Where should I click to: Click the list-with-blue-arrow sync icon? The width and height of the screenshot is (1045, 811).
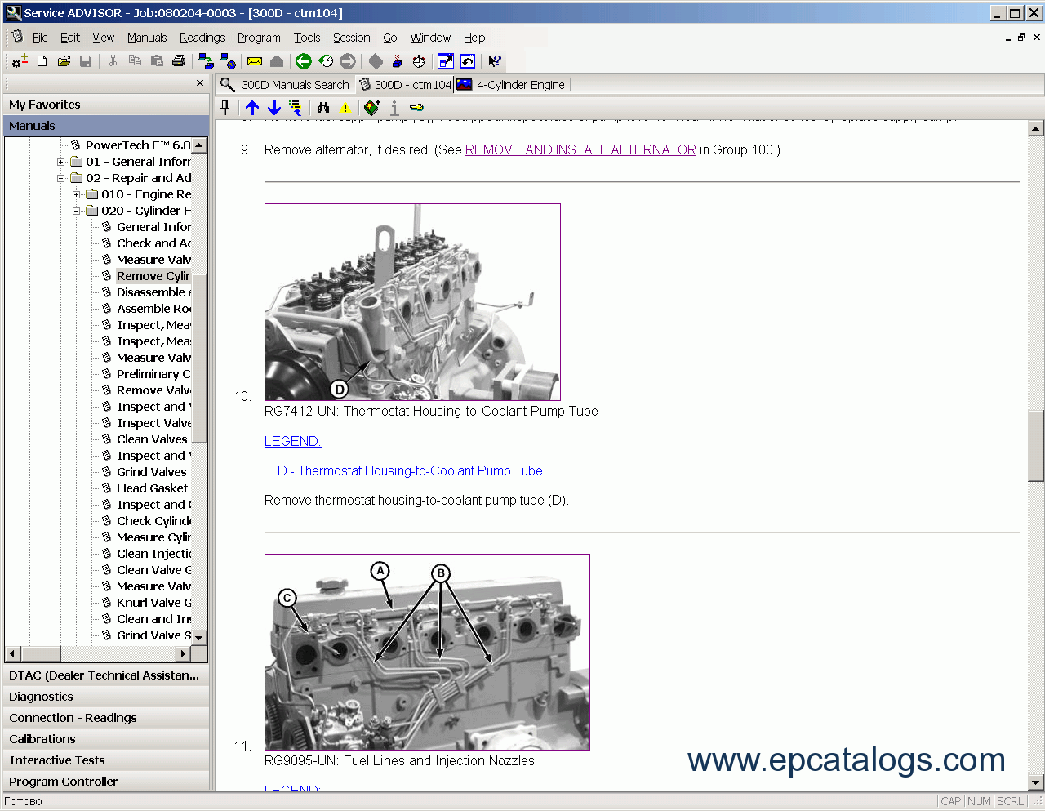296,108
